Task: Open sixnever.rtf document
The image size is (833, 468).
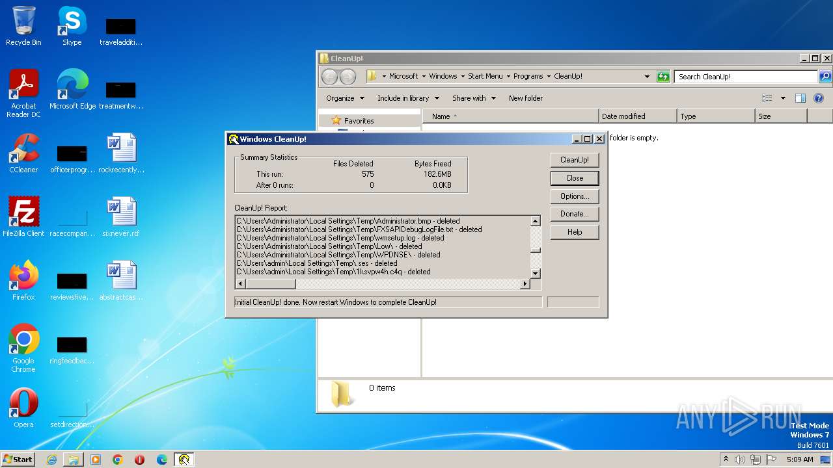Action: 121,217
